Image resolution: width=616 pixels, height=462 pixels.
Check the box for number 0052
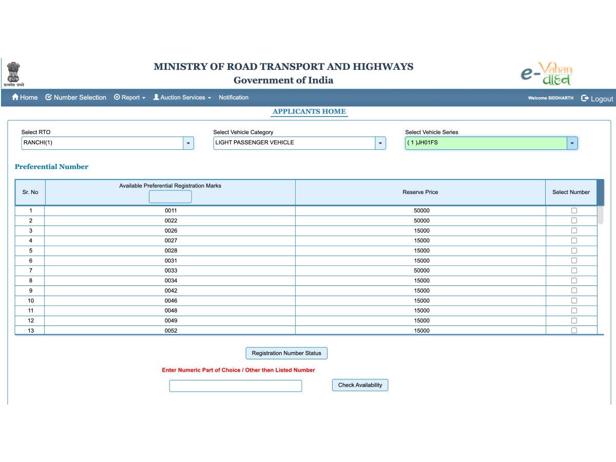573,331
